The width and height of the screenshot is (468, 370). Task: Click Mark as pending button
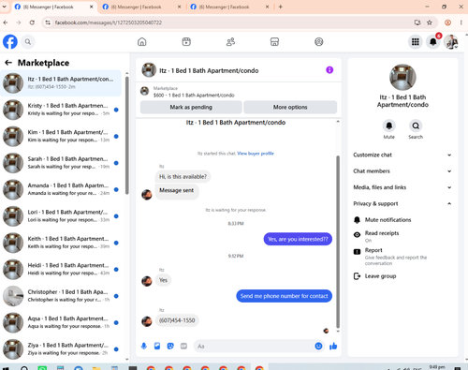(191, 107)
